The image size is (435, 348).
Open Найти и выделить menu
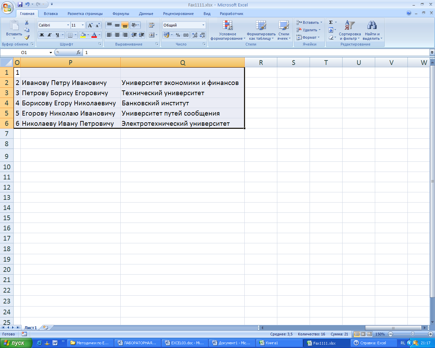[x=372, y=31]
